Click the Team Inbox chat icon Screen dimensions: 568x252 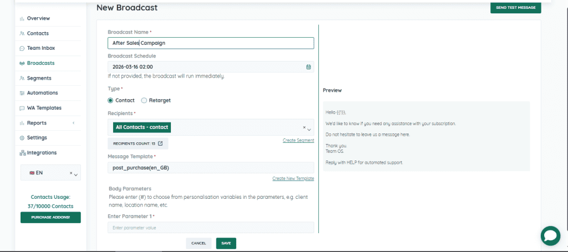tap(22, 49)
